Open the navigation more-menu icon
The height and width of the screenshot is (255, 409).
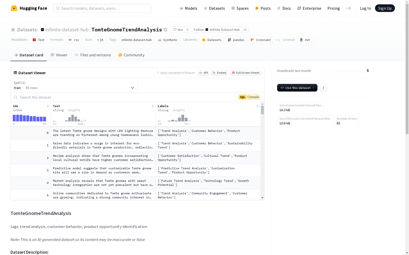click(348, 8)
